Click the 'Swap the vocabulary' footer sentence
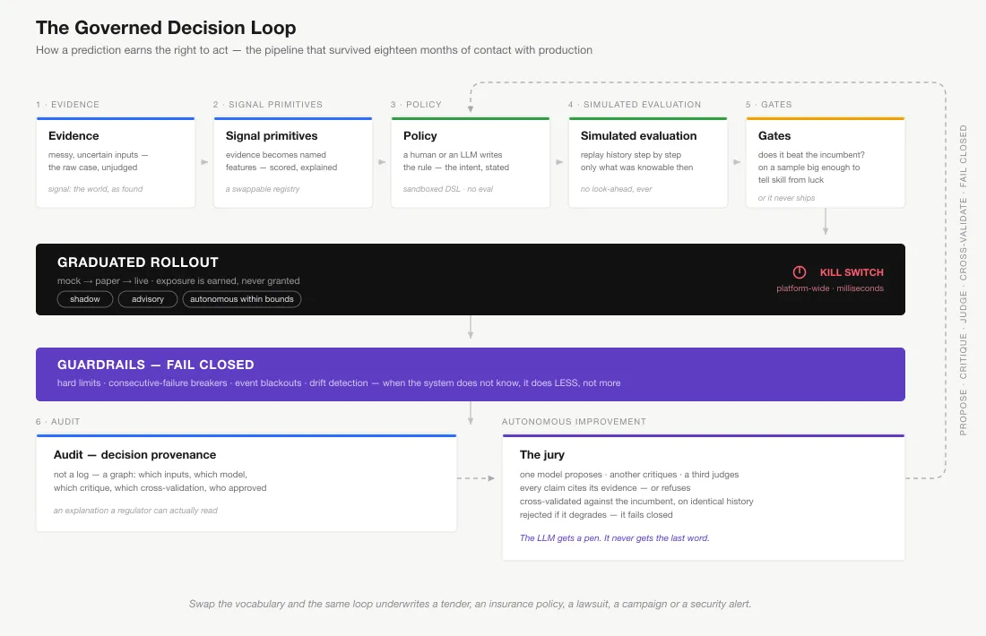The height and width of the screenshot is (636, 986). [x=471, y=604]
